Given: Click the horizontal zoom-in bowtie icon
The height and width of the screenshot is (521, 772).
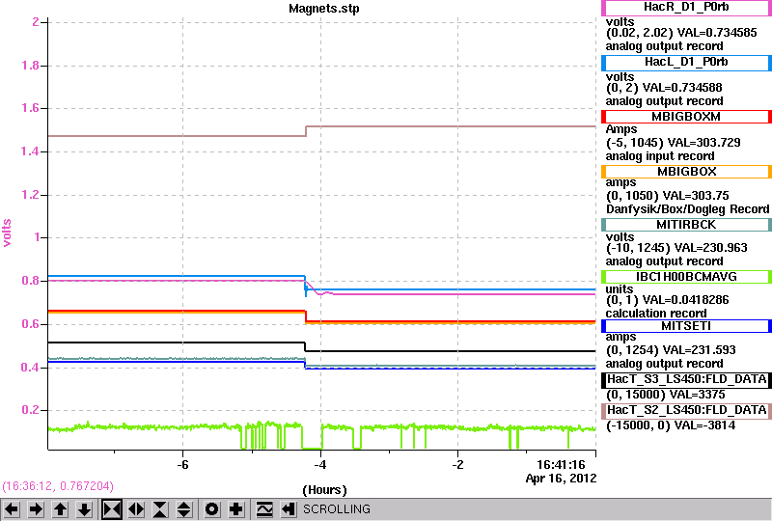Looking at the screenshot, I should pyautogui.click(x=112, y=509).
